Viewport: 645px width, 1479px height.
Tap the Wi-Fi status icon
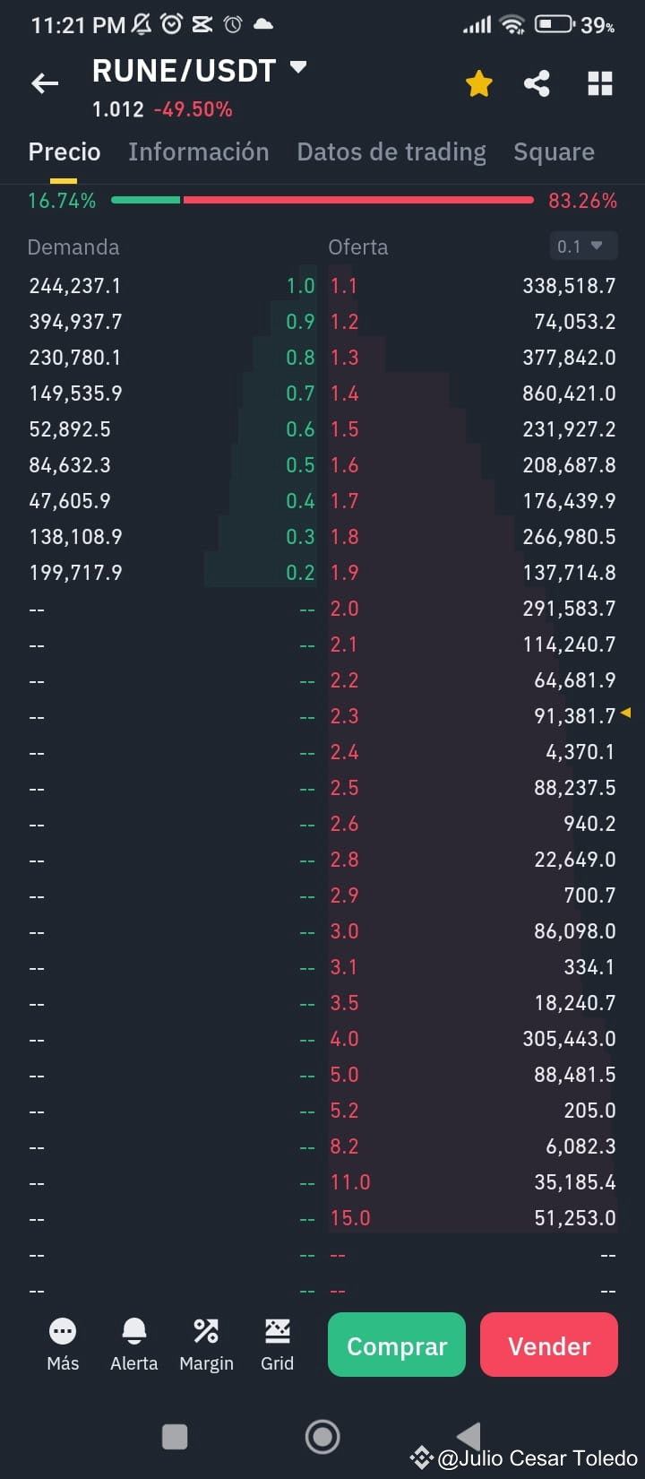point(512,25)
